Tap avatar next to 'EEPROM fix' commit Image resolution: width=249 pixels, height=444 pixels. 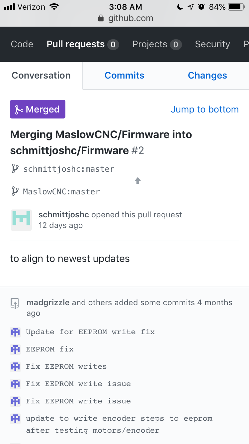[15, 349]
